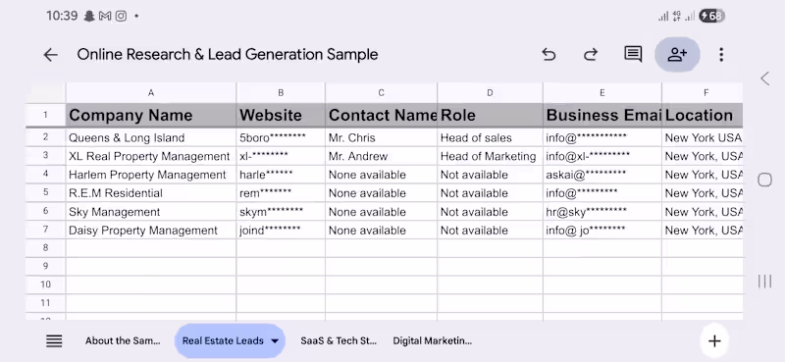The height and width of the screenshot is (362, 785).
Task: Redo the last action
Action: coord(591,54)
